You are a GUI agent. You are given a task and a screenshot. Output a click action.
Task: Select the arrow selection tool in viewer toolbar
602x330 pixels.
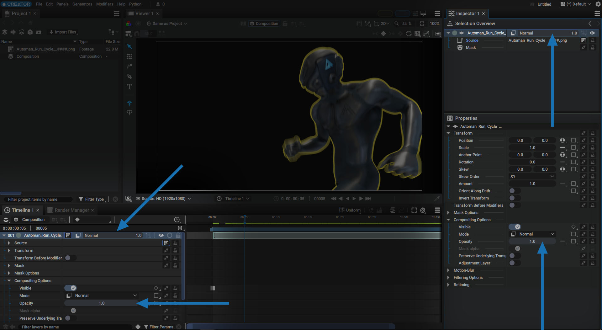click(129, 46)
